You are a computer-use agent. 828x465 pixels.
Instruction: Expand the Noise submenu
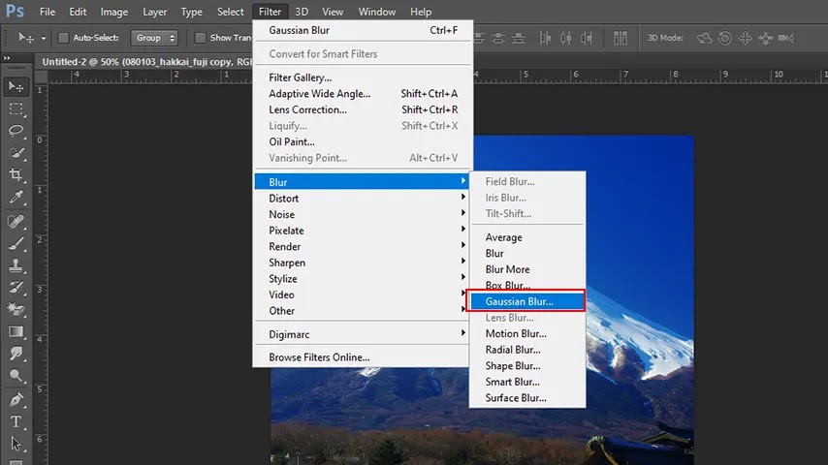(362, 214)
